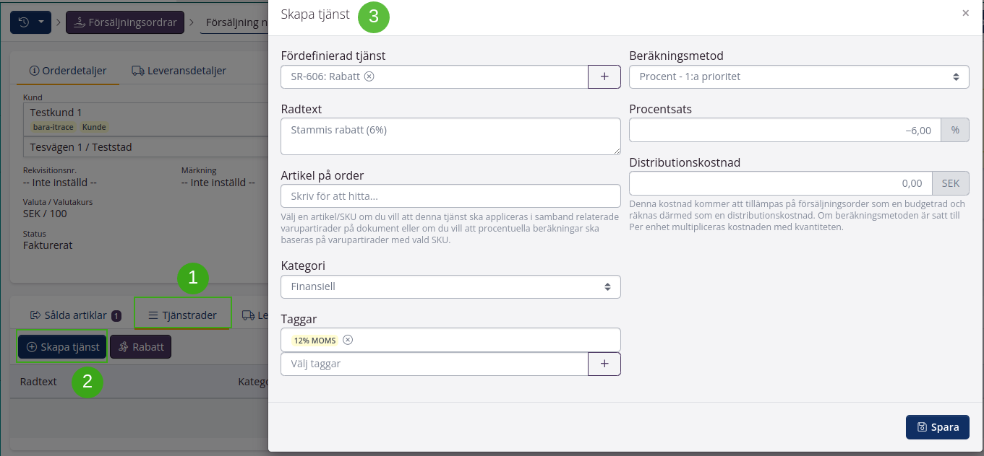Save the service with Spara
Screen dimensions: 984x456
937,427
